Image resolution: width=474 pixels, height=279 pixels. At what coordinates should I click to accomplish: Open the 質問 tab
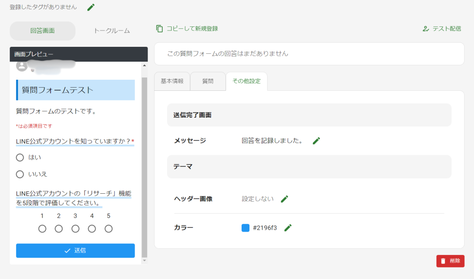(208, 81)
